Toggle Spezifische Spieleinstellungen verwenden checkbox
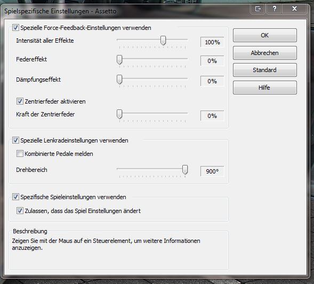314x284 pixels. click(x=15, y=197)
